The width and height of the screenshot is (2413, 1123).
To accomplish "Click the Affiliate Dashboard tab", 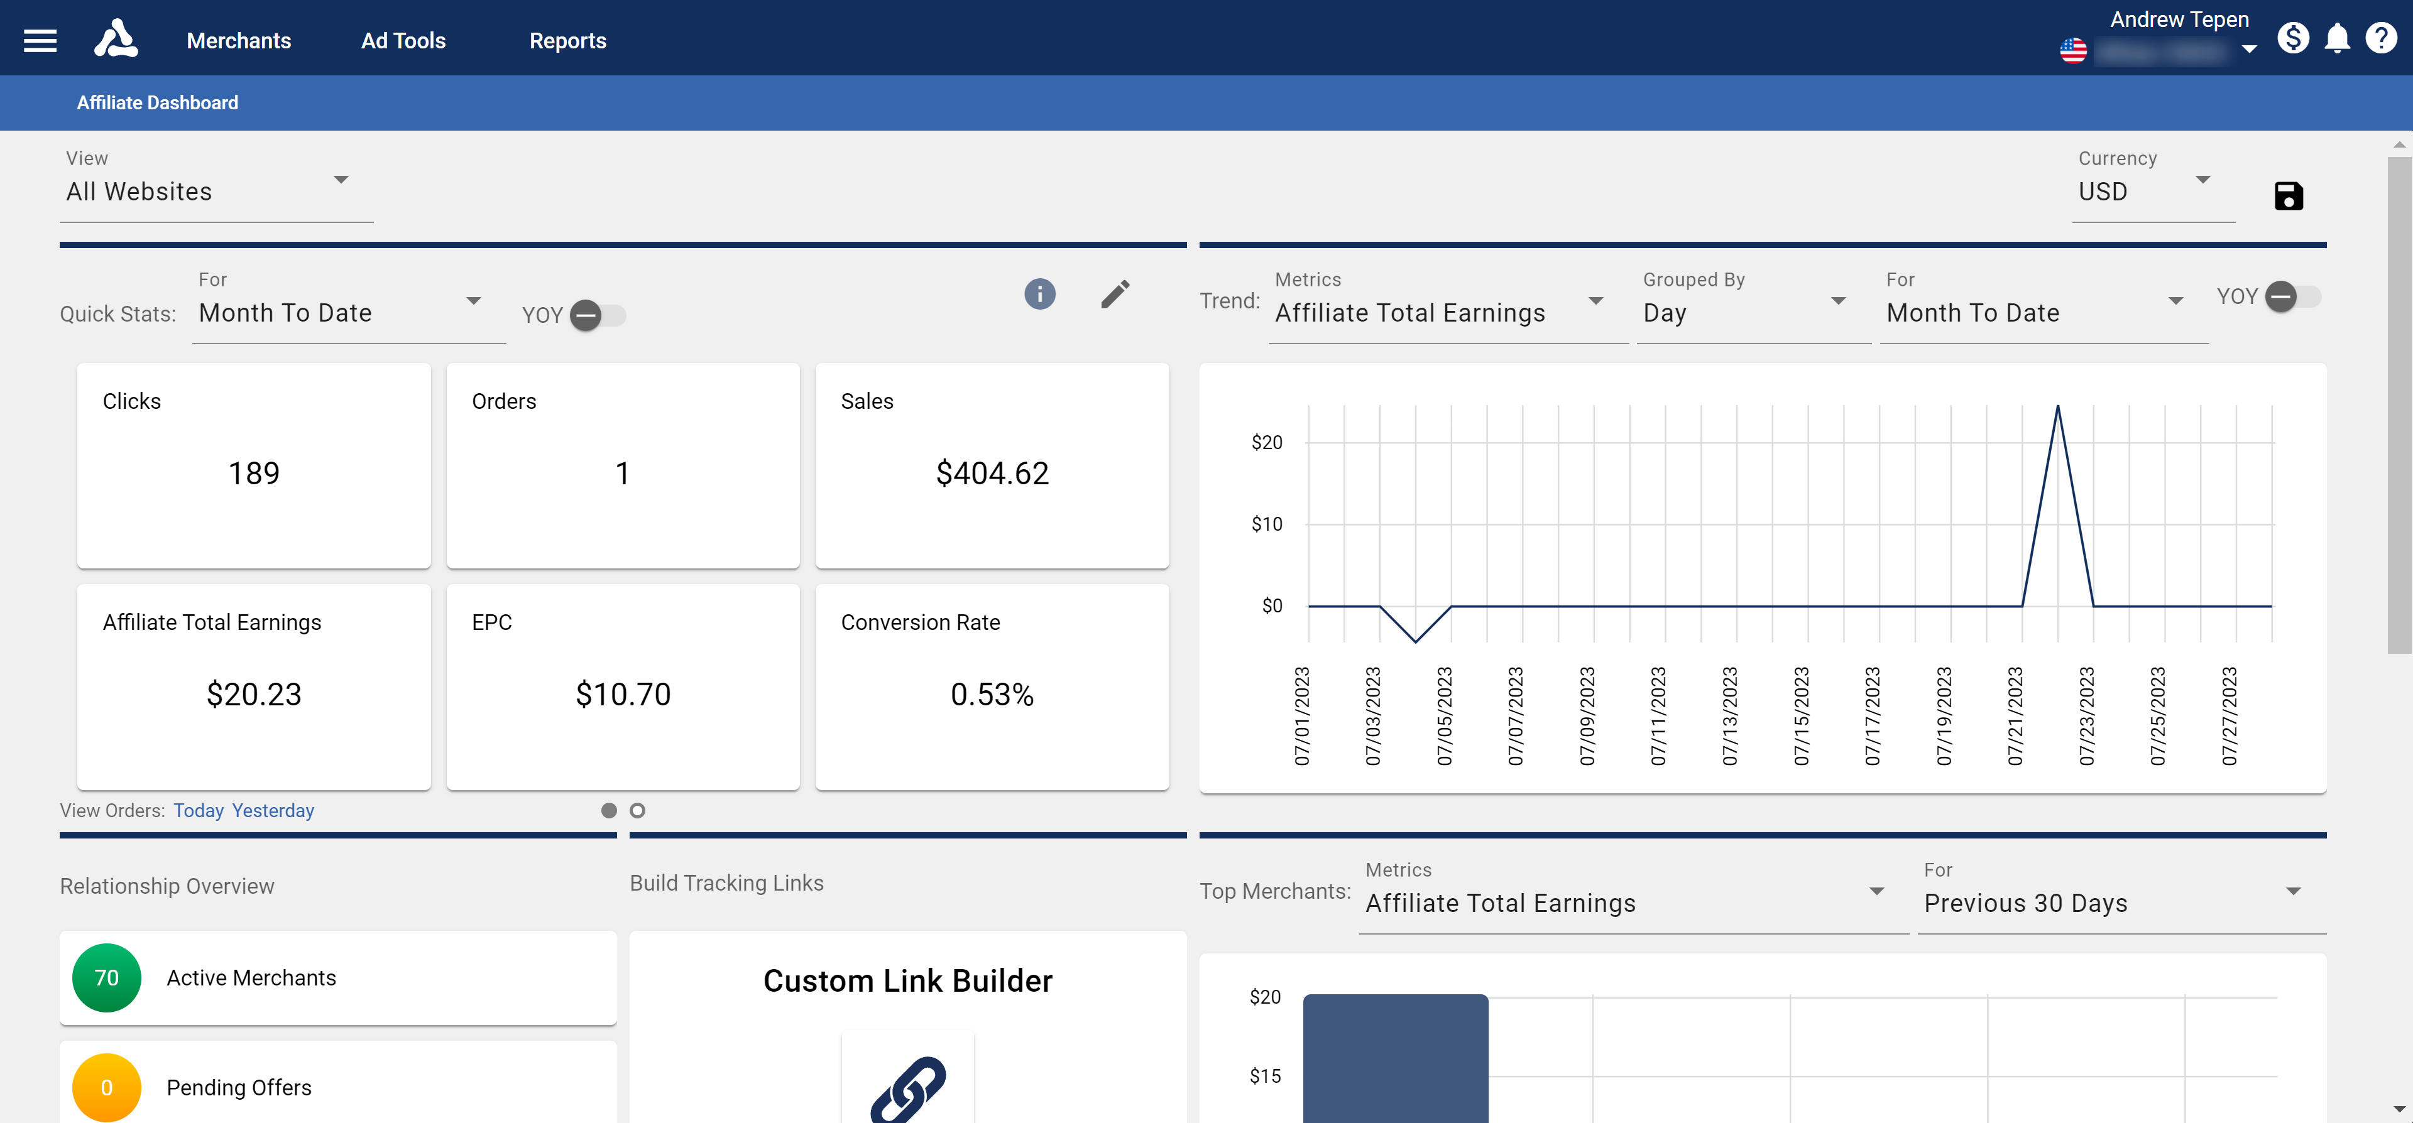I will 157,102.
